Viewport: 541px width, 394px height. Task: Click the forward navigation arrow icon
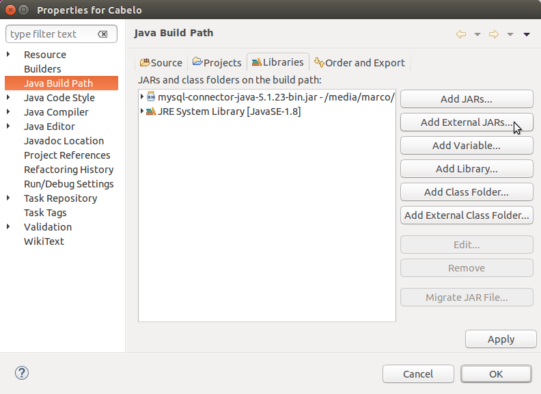coord(494,34)
